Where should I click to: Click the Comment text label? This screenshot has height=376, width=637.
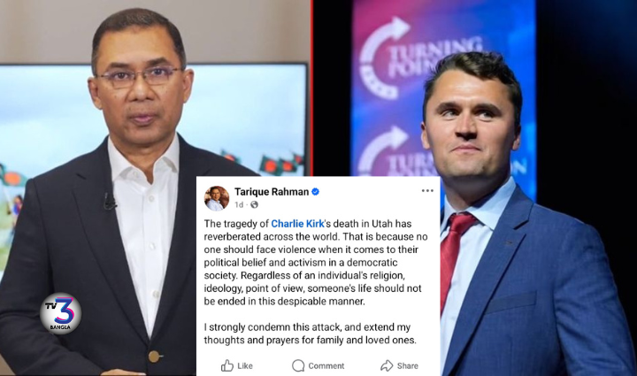click(326, 366)
